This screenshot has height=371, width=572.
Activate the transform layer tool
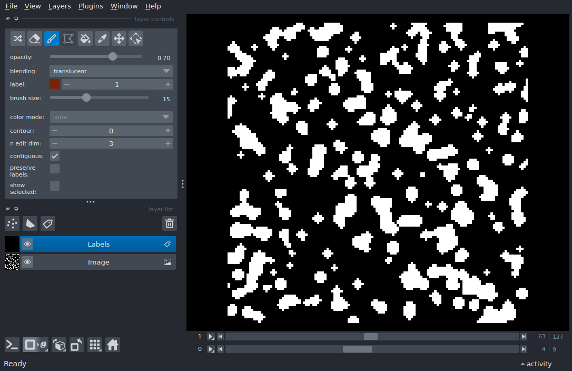pyautogui.click(x=136, y=38)
